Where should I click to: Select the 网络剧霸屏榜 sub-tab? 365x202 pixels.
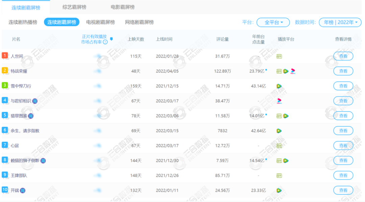pyautogui.click(x=139, y=22)
